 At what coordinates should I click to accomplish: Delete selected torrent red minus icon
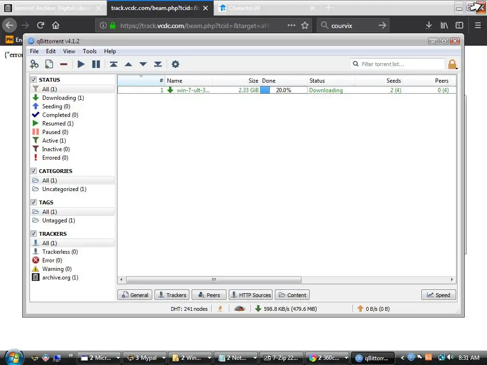(64, 64)
